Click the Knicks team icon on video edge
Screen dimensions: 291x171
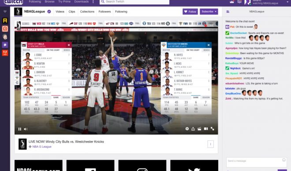coord(17,77)
